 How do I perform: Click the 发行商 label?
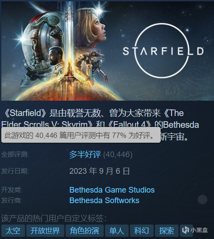tap(12, 200)
